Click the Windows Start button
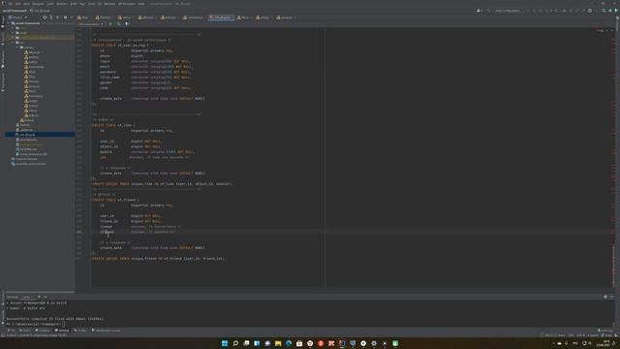Image resolution: width=620 pixels, height=349 pixels. [225, 343]
